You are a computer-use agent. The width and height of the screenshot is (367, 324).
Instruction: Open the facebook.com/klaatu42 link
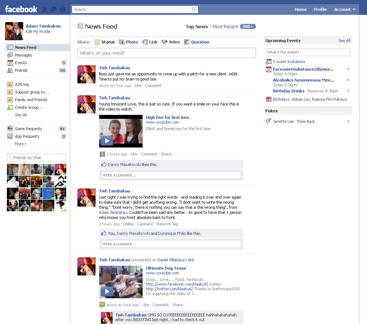pos(177,284)
